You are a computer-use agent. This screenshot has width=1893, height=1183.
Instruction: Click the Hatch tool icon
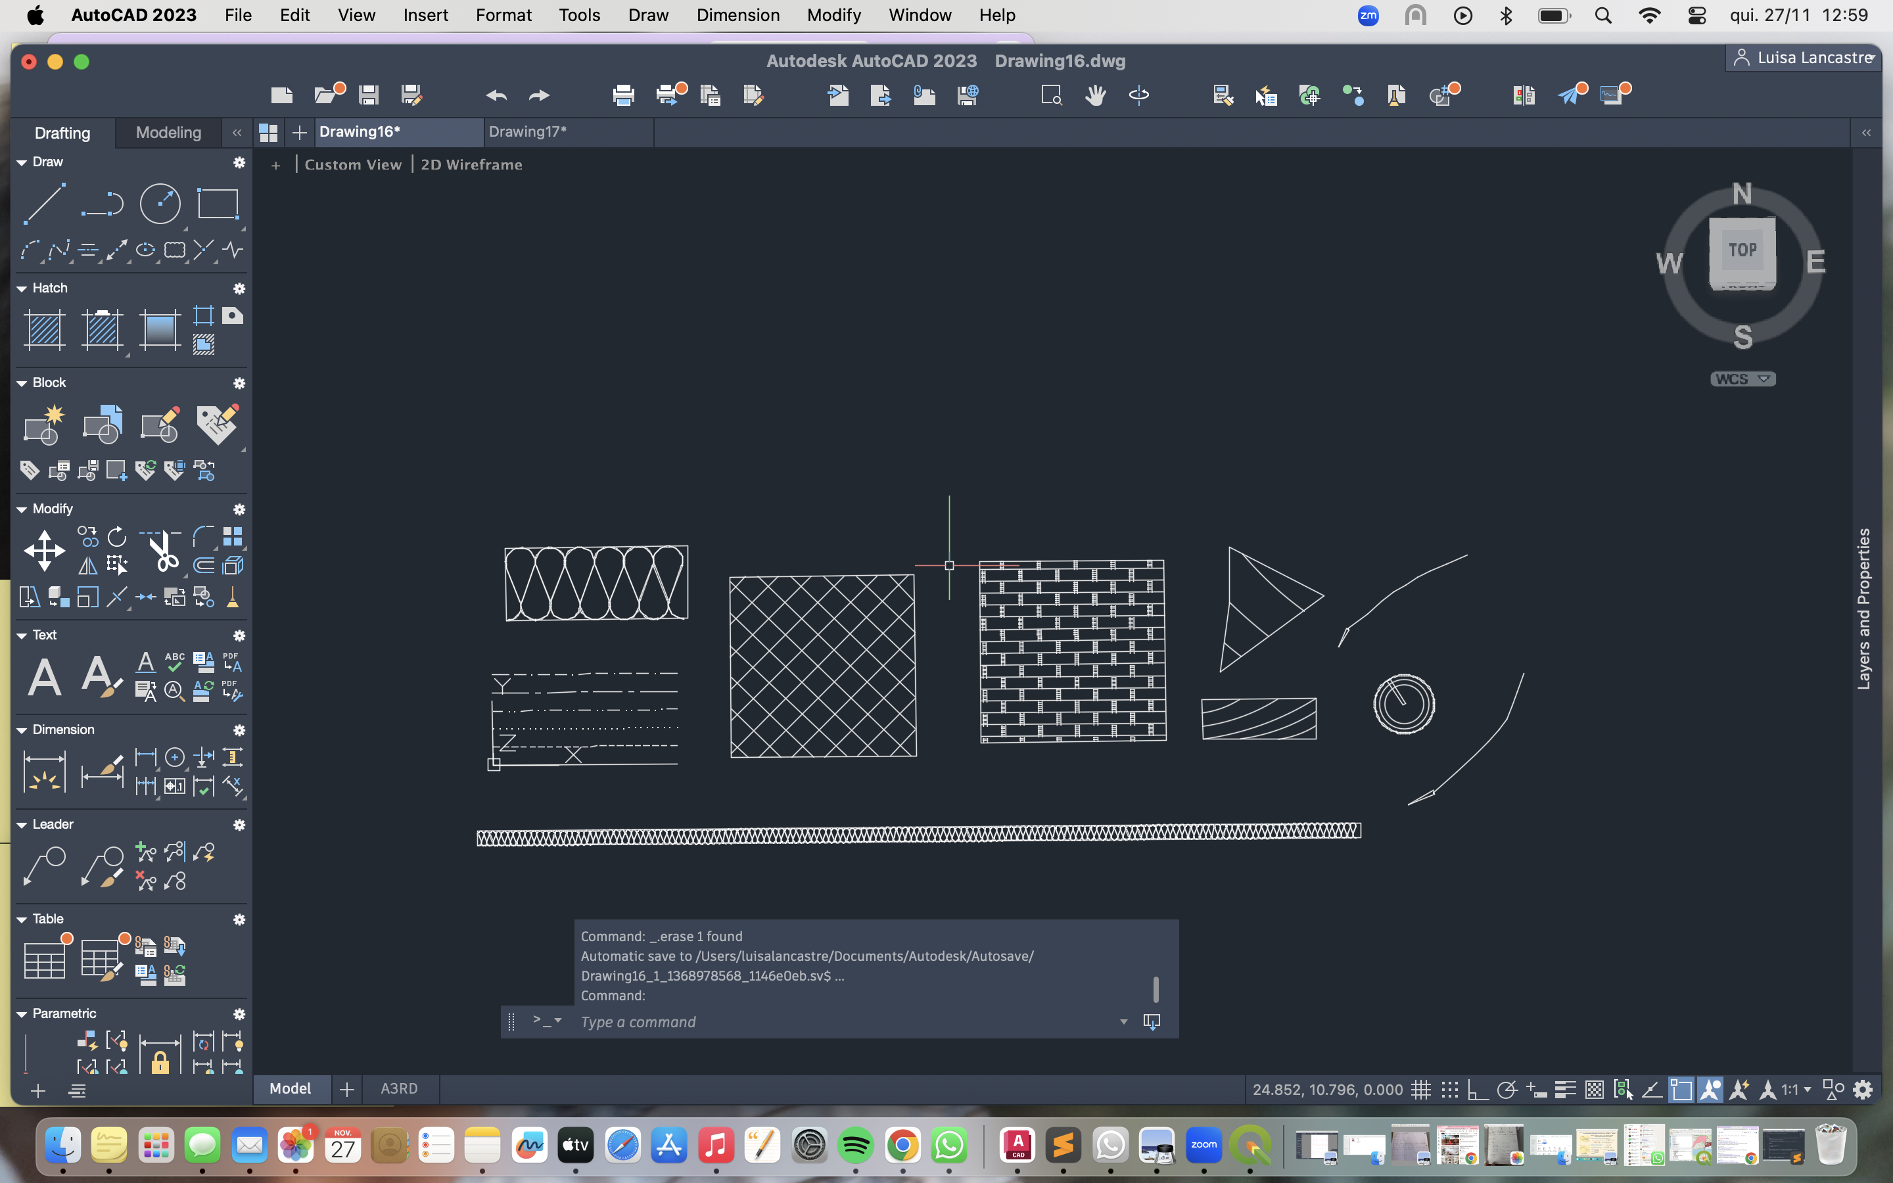[x=45, y=329]
